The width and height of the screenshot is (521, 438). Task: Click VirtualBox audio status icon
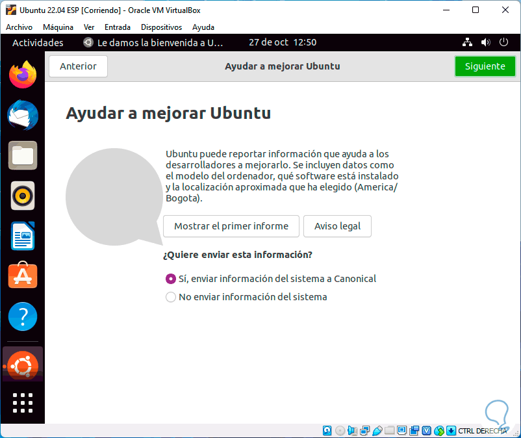352,431
